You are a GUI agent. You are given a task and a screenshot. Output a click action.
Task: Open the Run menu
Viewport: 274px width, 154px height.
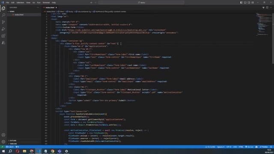[39, 3]
